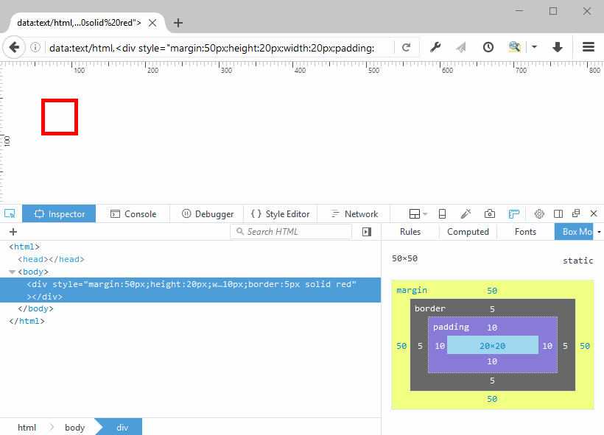The height and width of the screenshot is (435, 604).
Task: Open developer toolbox settings gear
Action: click(539, 213)
